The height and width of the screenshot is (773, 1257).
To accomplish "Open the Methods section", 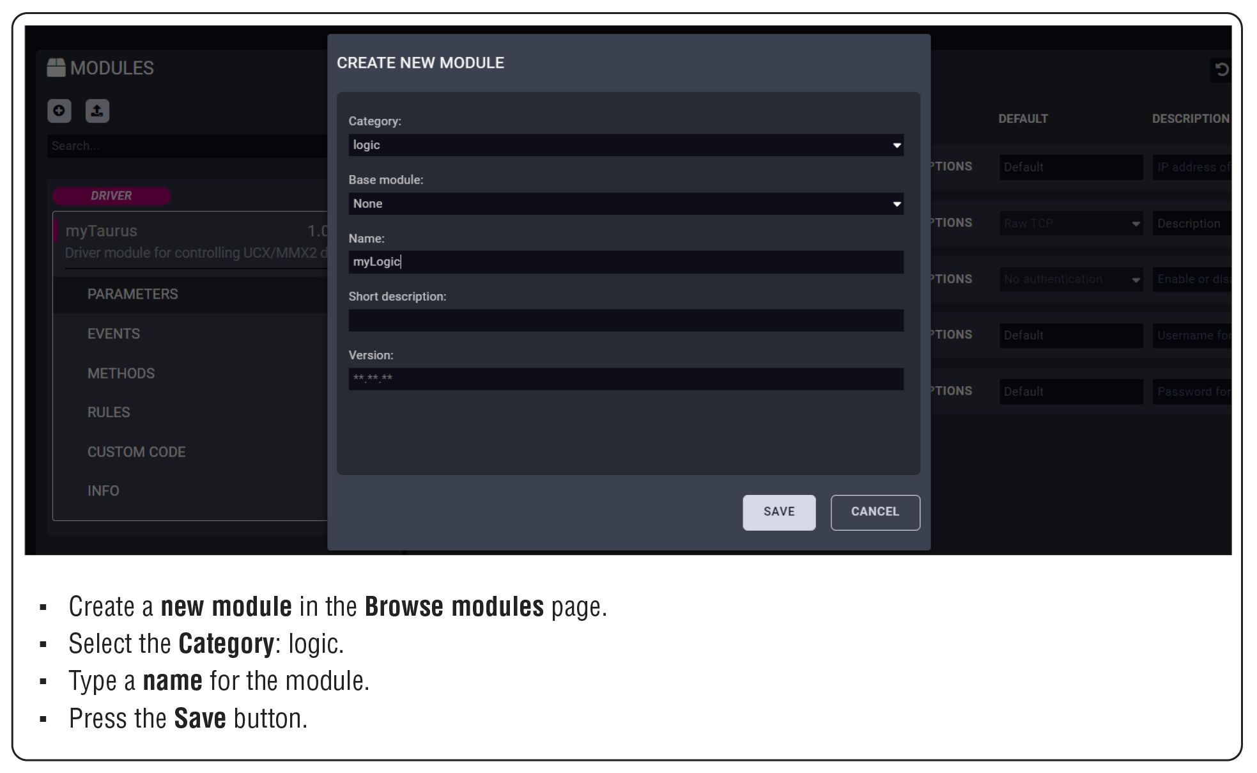I will pos(121,373).
